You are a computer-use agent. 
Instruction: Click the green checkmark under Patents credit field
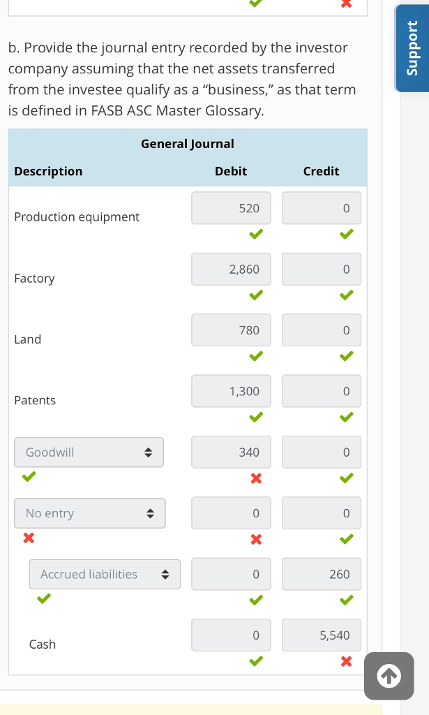[346, 417]
